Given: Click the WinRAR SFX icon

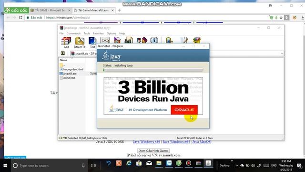Looking at the screenshot, I should (x=197, y=40).
